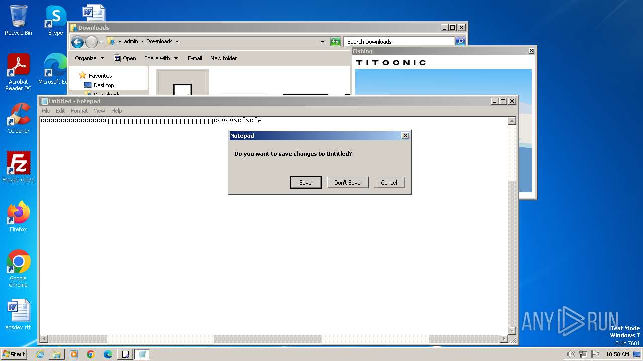Image resolution: width=643 pixels, height=361 pixels.
Task: Select the file thumbnail in Downloads window
Action: point(182,83)
